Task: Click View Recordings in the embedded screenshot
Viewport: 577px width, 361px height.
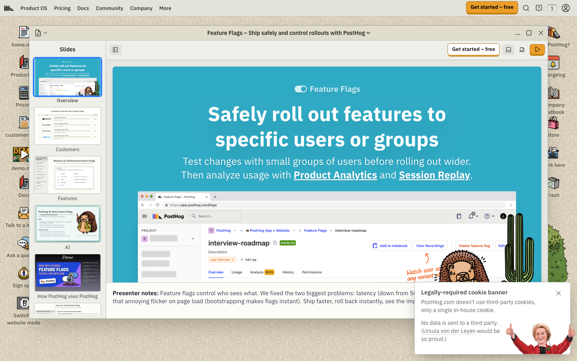Action: coord(430,246)
